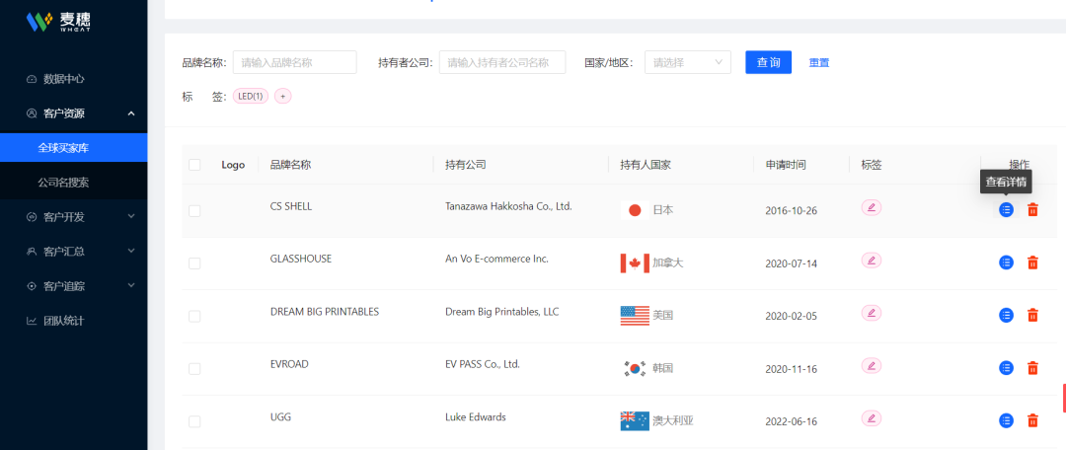
Task: Click the 标签 column header
Action: coord(872,165)
